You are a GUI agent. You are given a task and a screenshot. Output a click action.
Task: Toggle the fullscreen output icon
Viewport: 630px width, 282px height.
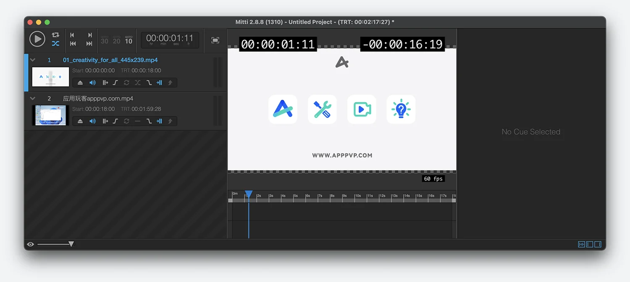(x=215, y=40)
